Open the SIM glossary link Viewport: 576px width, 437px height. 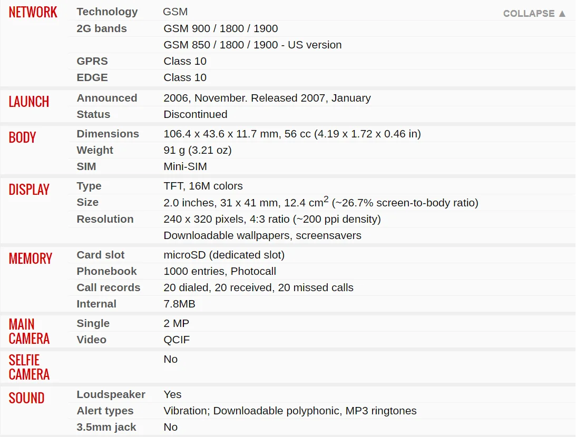coord(86,166)
